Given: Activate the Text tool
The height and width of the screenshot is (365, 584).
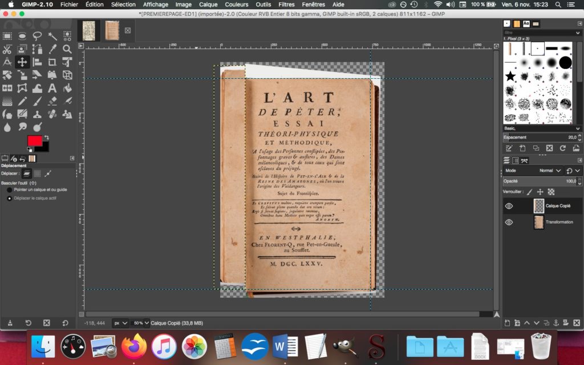Looking at the screenshot, I should [x=52, y=88].
